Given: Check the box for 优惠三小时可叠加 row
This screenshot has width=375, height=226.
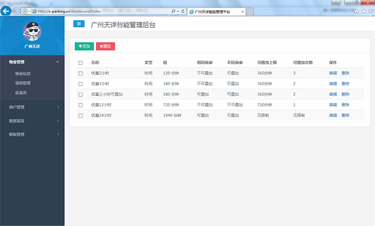Looking at the screenshot, I should pos(80,94).
